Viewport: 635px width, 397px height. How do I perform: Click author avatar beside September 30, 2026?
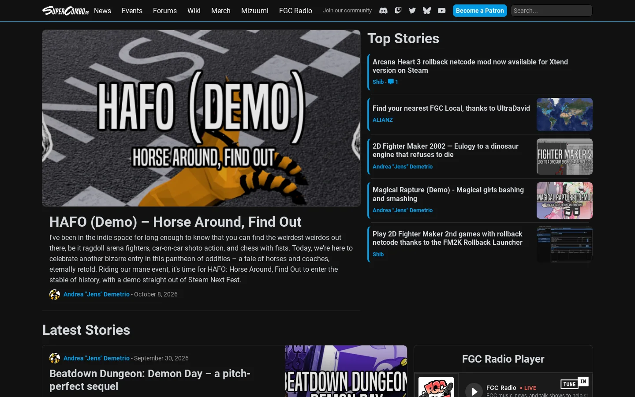click(x=55, y=358)
